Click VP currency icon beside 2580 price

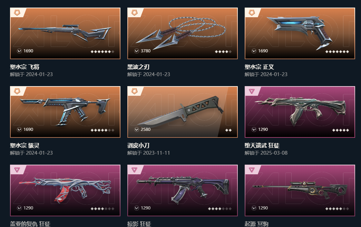[x=137, y=130]
